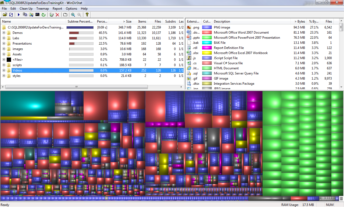Image resolution: width=344 pixels, height=207 pixels.
Task: Click the blue PNG image color swatch
Action: click(207, 27)
